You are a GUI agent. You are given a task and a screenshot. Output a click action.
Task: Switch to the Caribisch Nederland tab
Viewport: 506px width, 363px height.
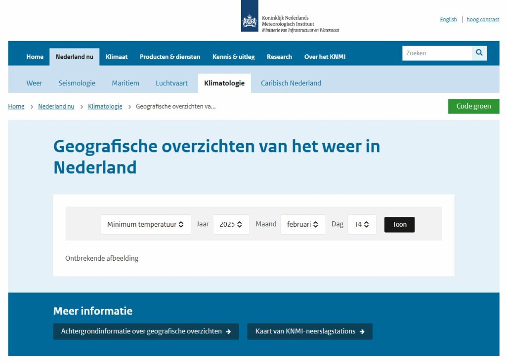point(291,83)
